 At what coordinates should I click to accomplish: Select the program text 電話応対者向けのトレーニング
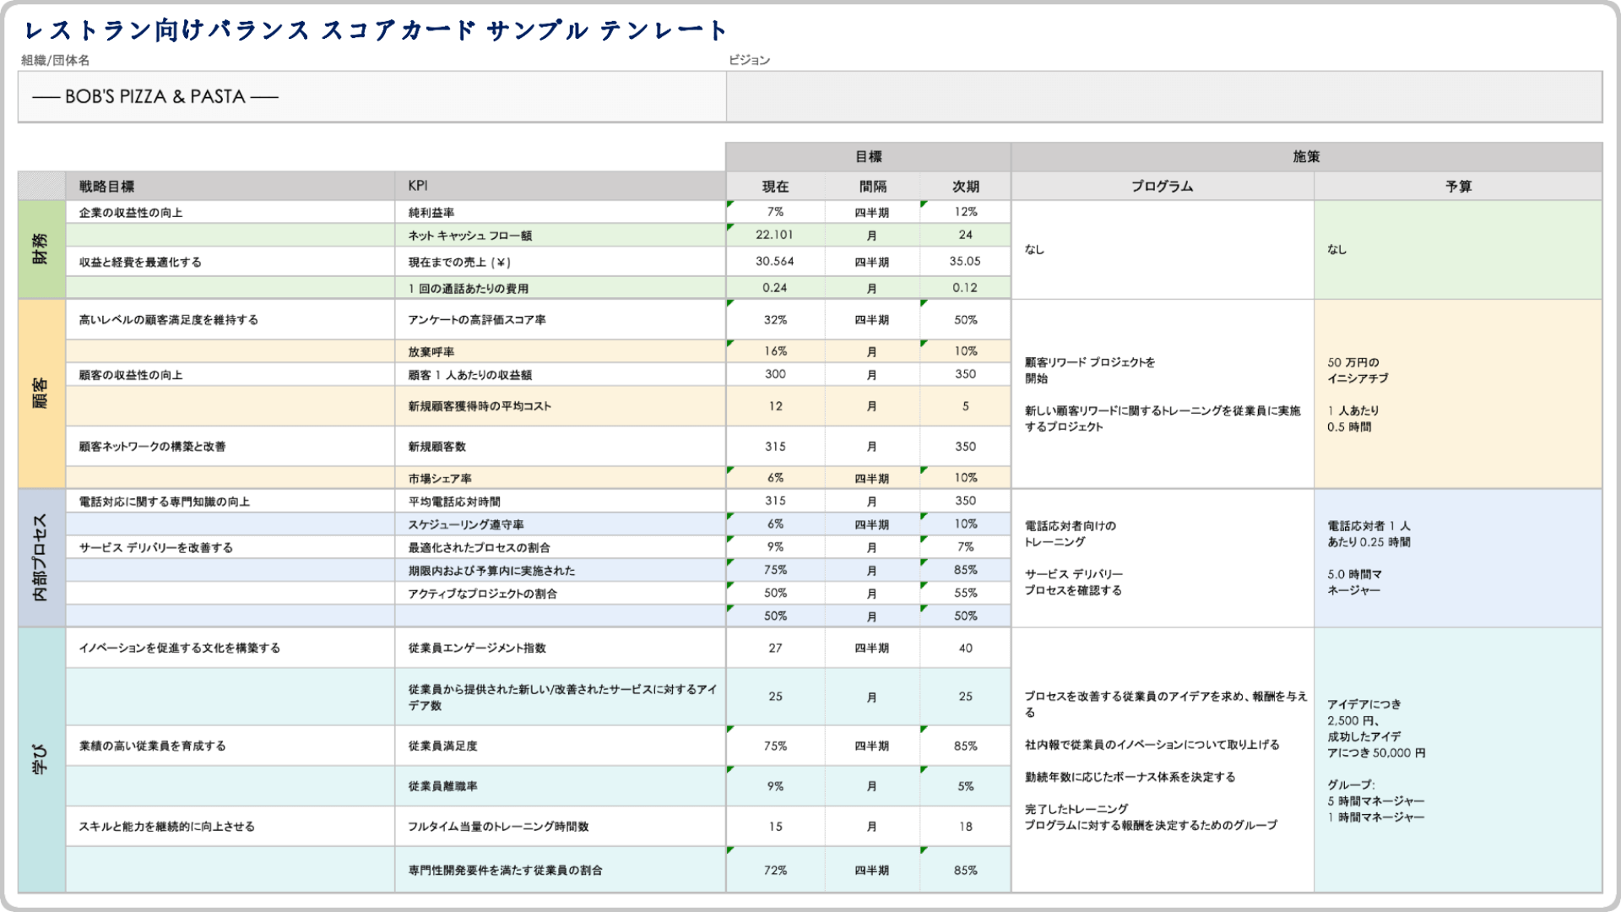coord(1071,534)
